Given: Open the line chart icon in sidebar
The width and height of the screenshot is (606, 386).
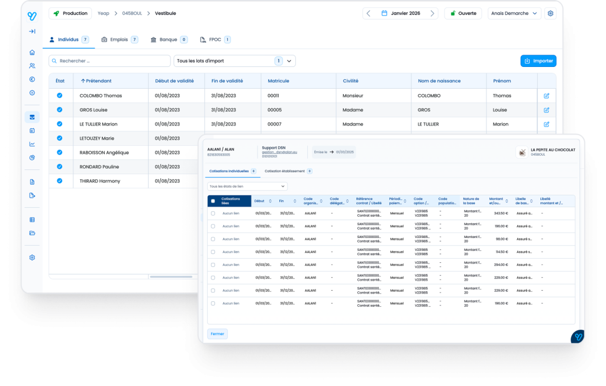Looking at the screenshot, I should coord(32,144).
